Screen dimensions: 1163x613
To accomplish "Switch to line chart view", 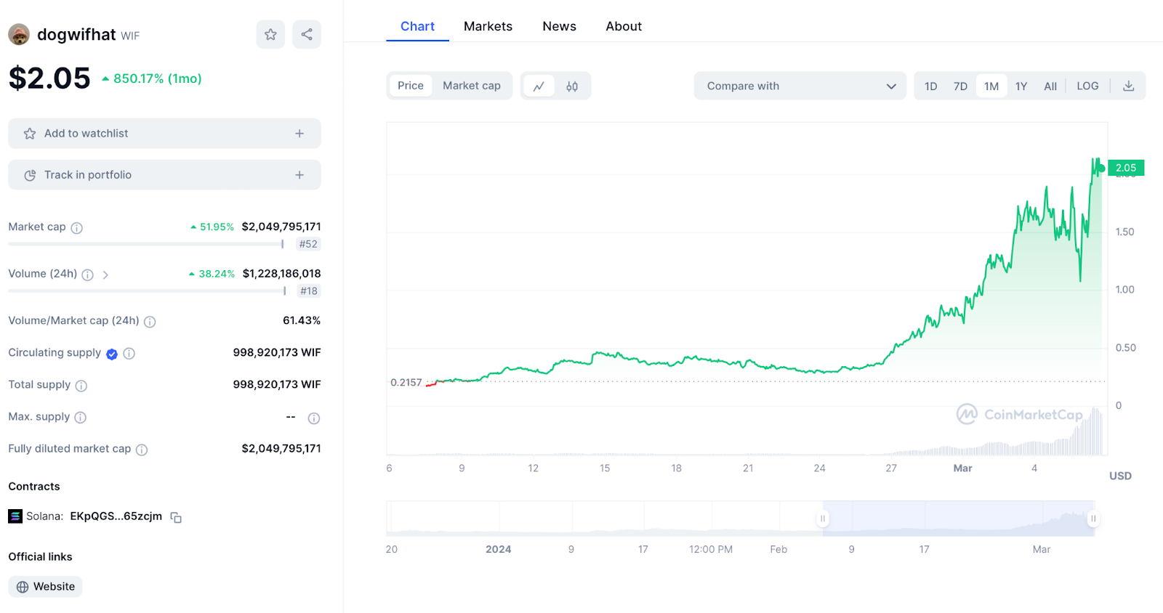I will pyautogui.click(x=539, y=86).
